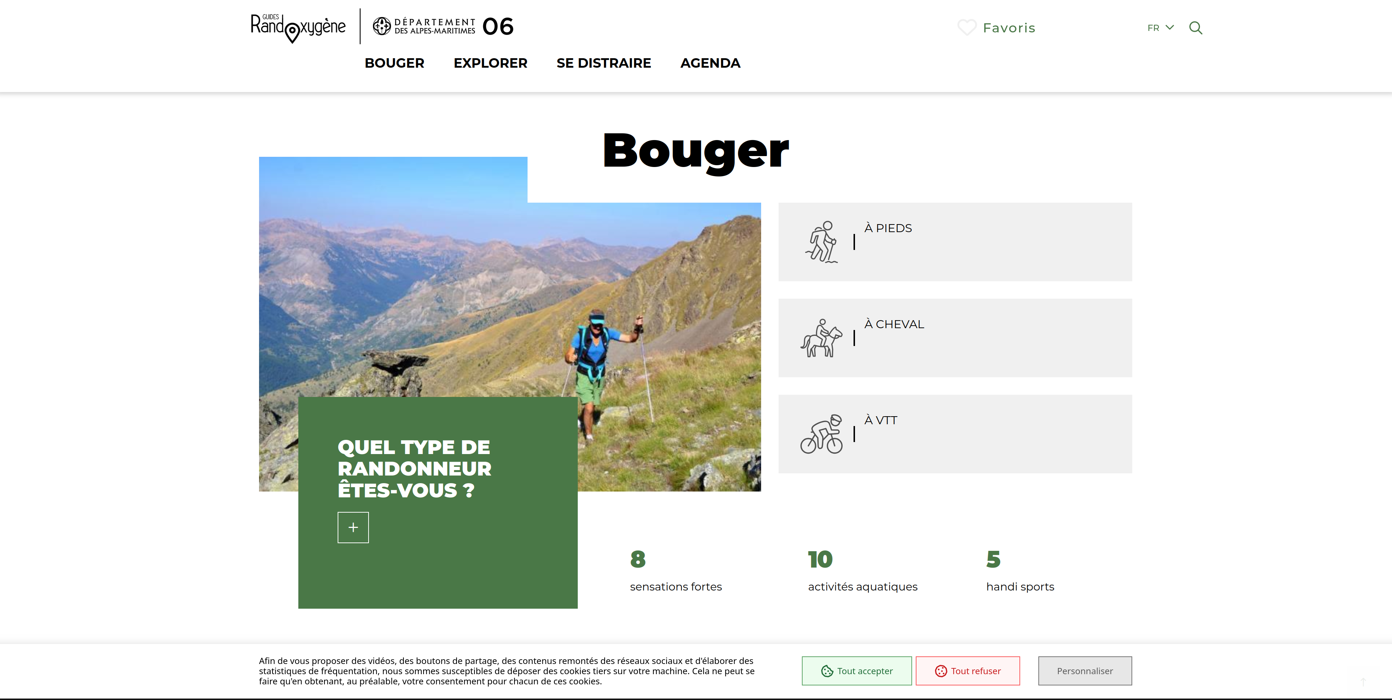
Task: Click the hiker icon for À PIEDS
Action: pyautogui.click(x=822, y=242)
